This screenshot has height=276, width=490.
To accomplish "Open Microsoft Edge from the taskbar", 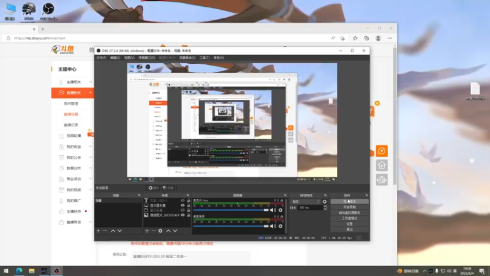I will [19, 271].
